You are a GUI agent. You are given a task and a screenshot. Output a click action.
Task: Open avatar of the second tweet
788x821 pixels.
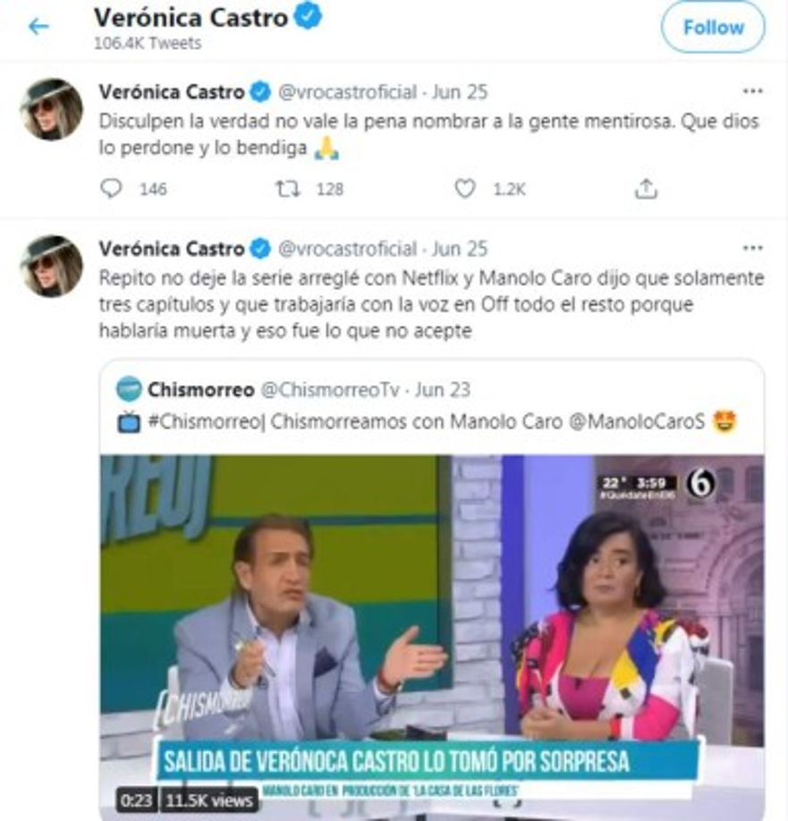51,266
